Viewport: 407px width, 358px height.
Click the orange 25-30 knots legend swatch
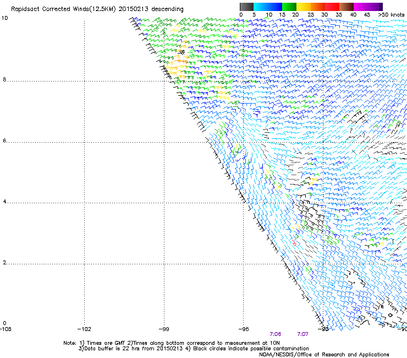(318, 7)
